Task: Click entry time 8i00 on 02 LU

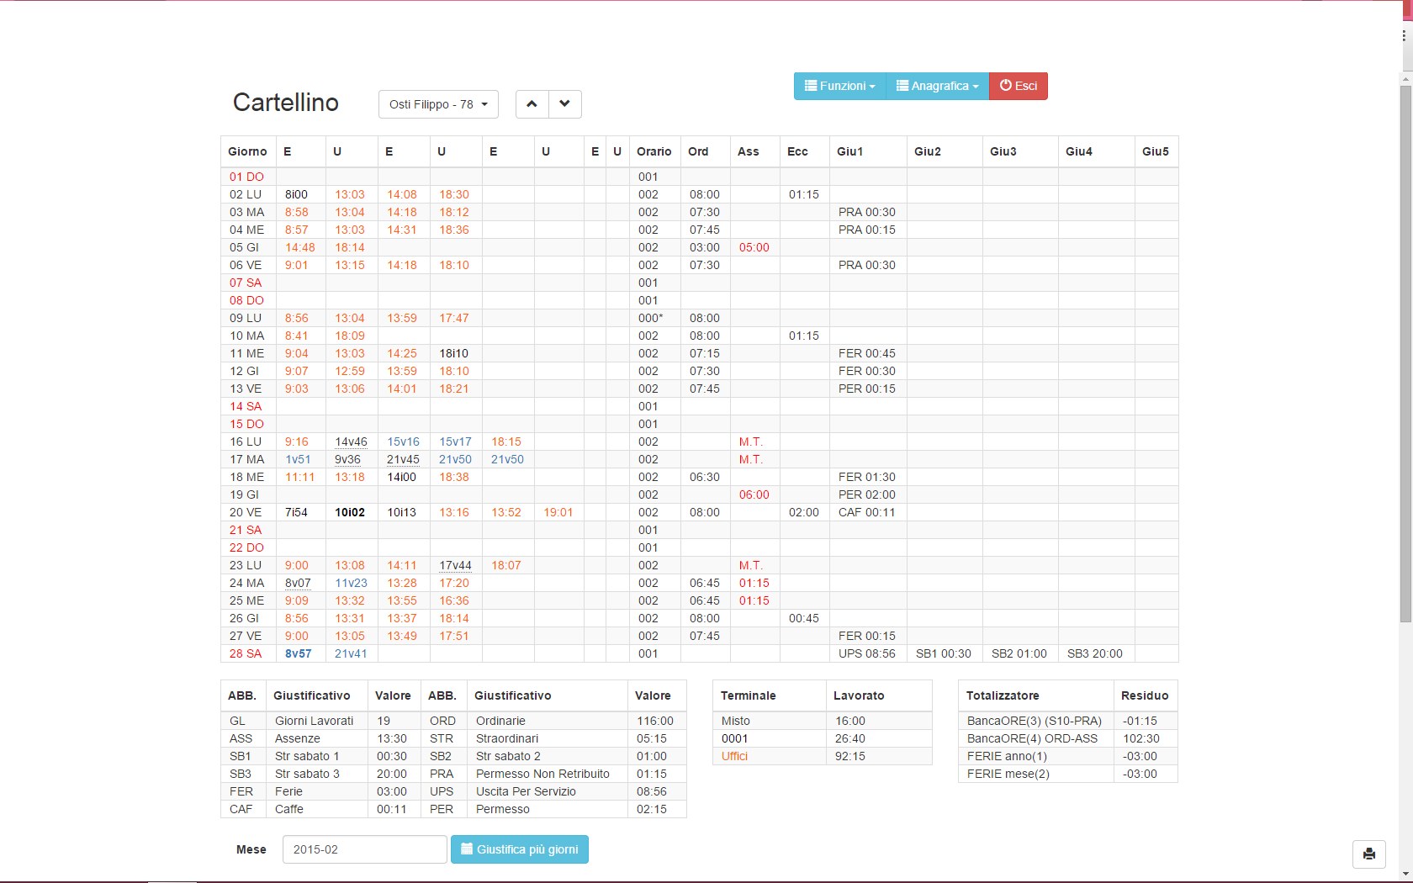Action: coord(296,194)
